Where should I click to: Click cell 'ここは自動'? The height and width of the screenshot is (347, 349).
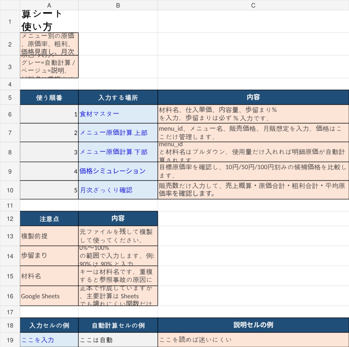pyautogui.click(x=118, y=339)
